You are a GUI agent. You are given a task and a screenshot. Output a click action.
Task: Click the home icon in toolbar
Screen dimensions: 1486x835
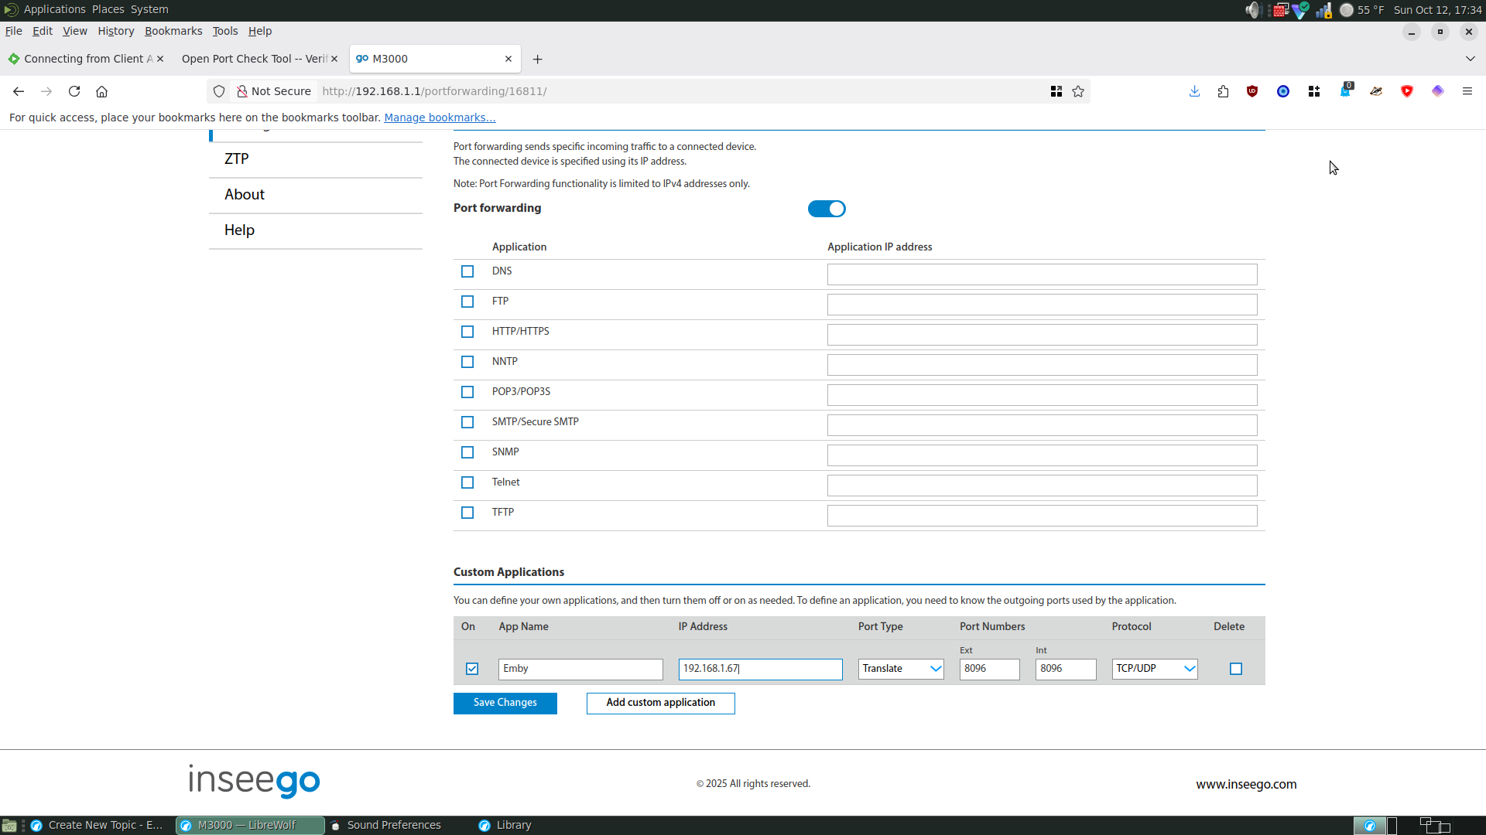[x=101, y=91]
